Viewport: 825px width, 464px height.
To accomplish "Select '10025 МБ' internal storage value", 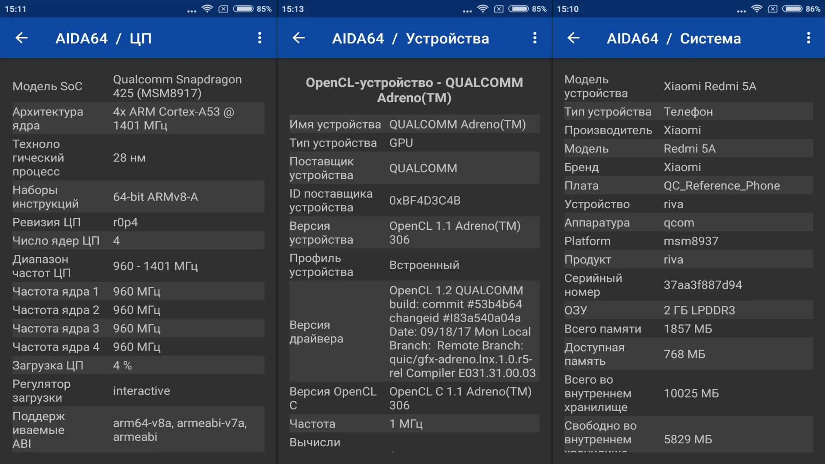I will [x=691, y=393].
